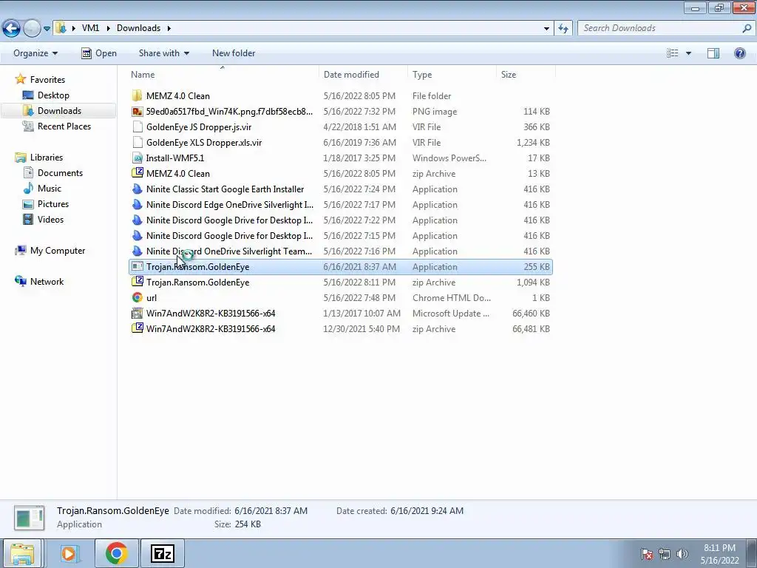Toggle the preview pane icon
The width and height of the screenshot is (757, 568).
tap(713, 53)
